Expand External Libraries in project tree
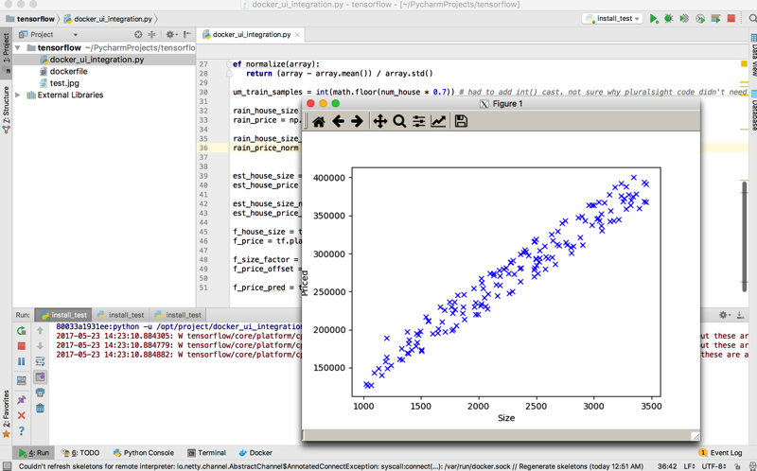Viewport: 757px width, 471px height. (18, 96)
